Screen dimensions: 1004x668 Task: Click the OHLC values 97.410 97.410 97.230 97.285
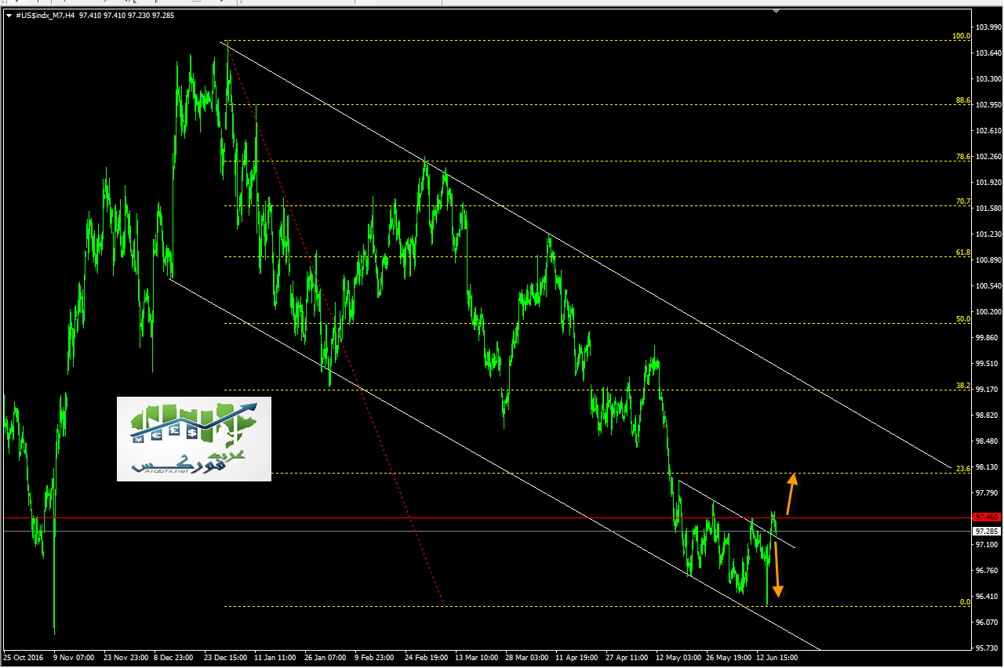click(126, 15)
